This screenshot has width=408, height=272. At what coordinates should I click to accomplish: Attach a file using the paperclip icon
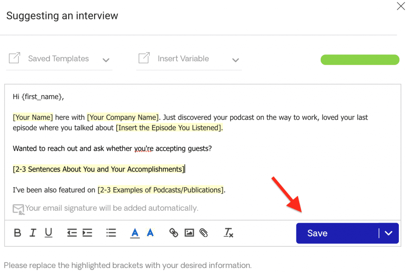coord(204,233)
